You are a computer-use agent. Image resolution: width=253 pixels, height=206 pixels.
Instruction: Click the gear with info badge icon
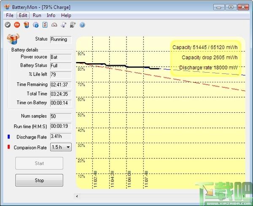36,25
